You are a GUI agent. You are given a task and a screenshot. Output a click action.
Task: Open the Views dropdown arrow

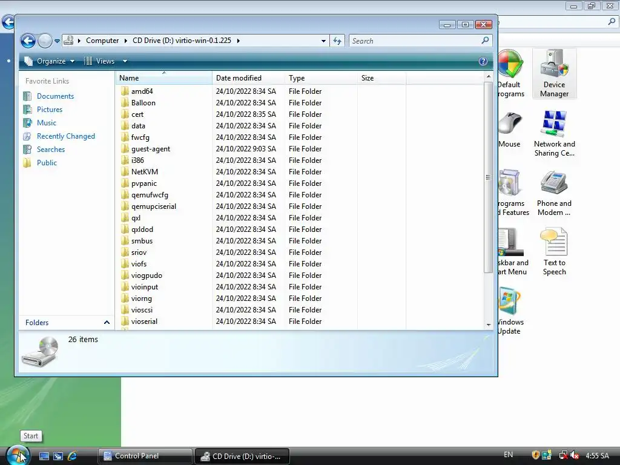click(125, 61)
